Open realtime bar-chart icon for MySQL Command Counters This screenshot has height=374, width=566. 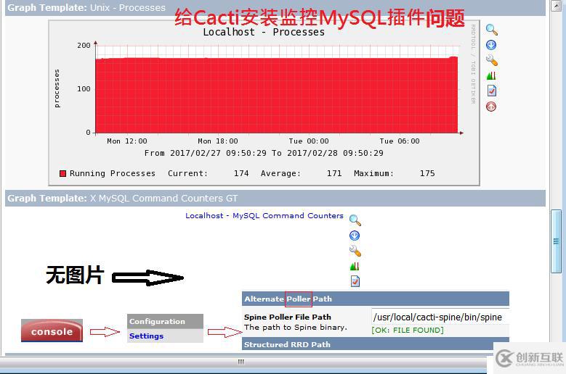[x=355, y=266]
